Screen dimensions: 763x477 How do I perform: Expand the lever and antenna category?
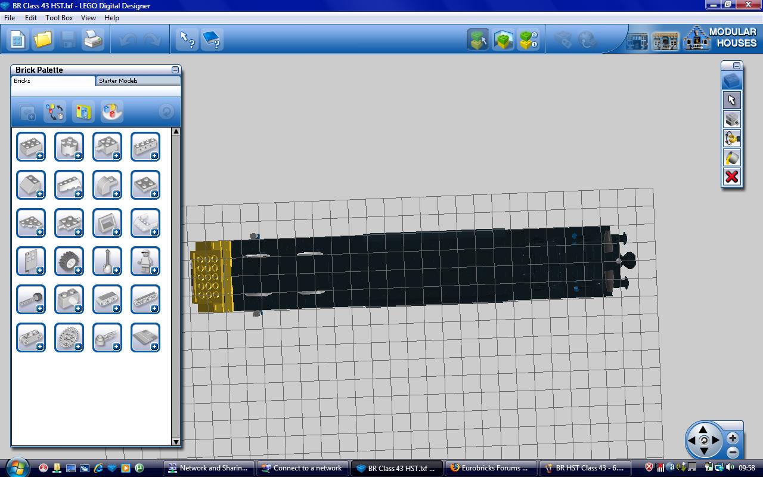[107, 261]
